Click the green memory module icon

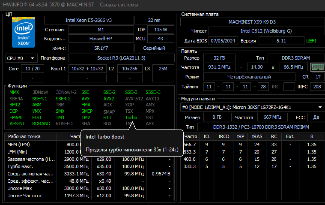point(318,67)
